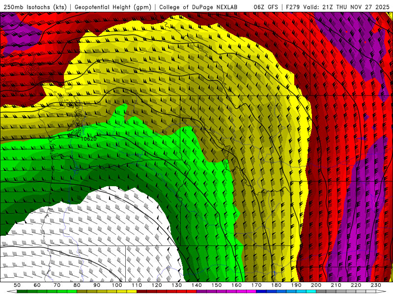Click the 'College of DuPage NEXLAB' credit
This screenshot has height=294, width=393.
(x=198, y=7)
